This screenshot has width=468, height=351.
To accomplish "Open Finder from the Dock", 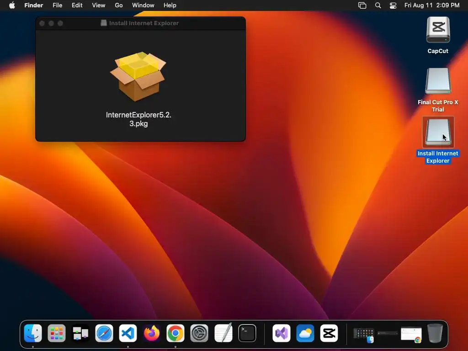I will [x=33, y=333].
